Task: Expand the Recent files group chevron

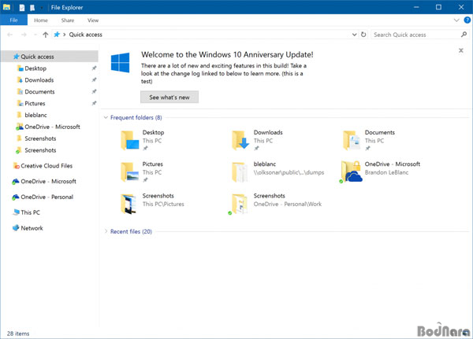Action: point(106,231)
